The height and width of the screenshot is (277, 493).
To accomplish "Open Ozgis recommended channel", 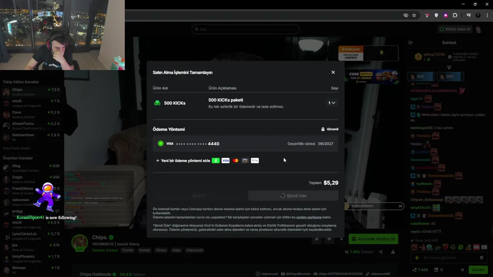I will (x=32, y=179).
